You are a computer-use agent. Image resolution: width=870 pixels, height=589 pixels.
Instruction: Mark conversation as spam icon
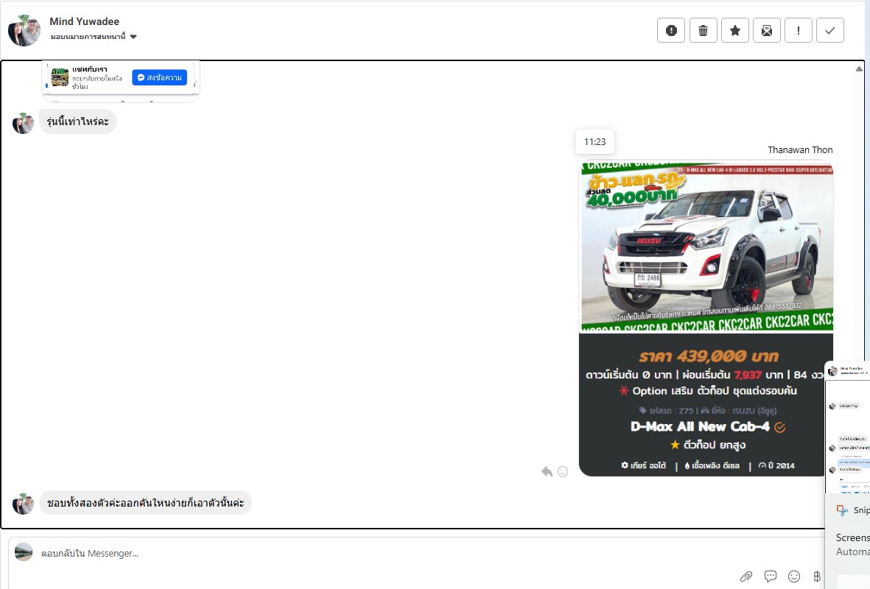coord(671,30)
